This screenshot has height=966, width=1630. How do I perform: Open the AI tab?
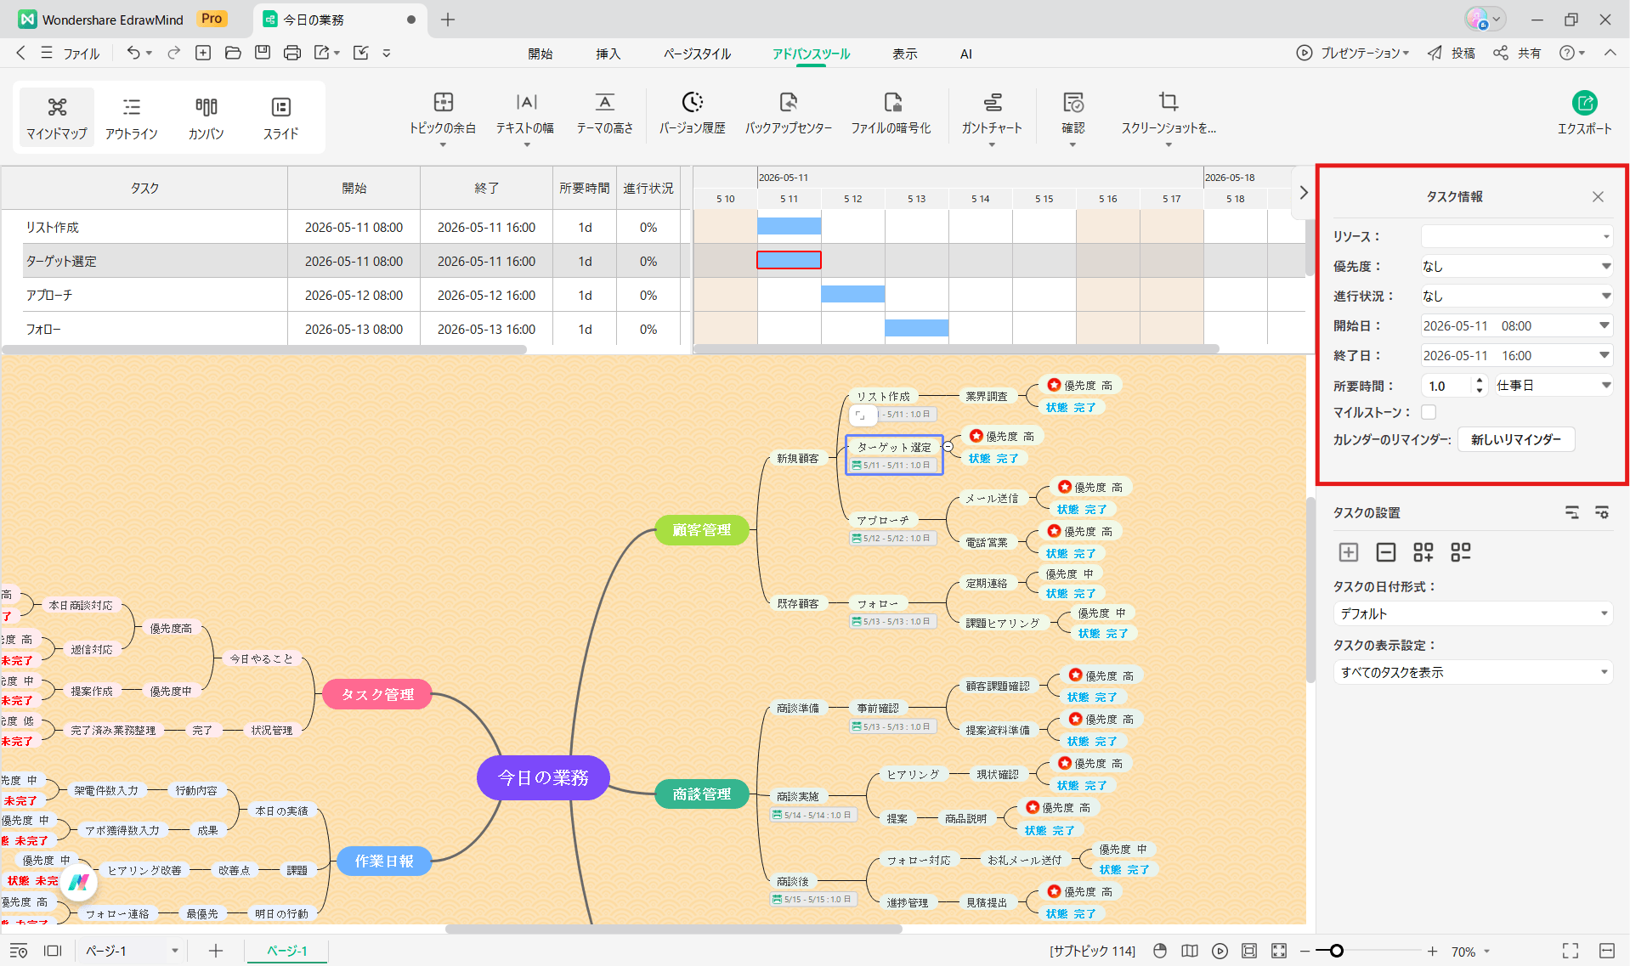(x=966, y=54)
